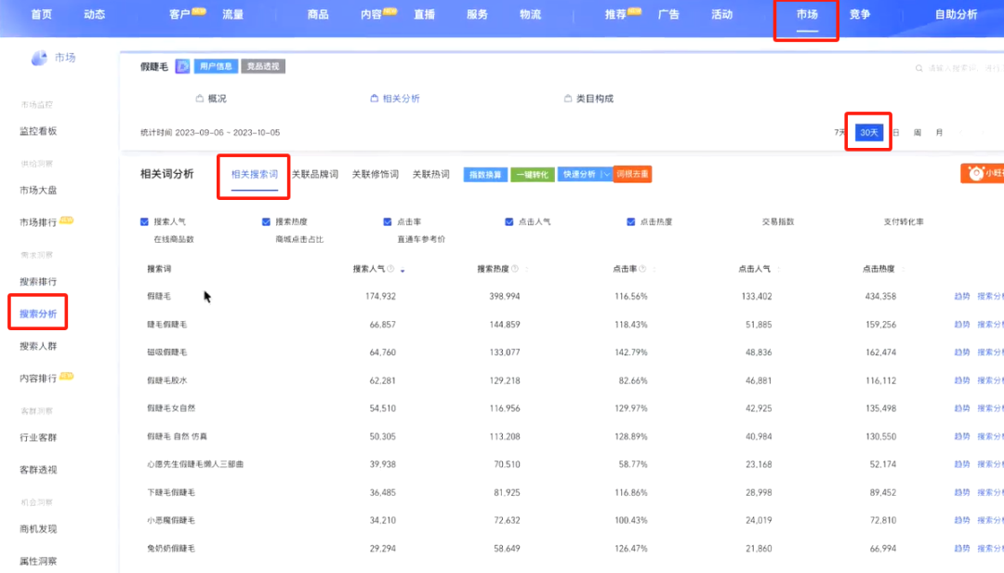Screen dimensions: 1004x573
Task: Click the 概况 section icon
Action: pyautogui.click(x=200, y=99)
